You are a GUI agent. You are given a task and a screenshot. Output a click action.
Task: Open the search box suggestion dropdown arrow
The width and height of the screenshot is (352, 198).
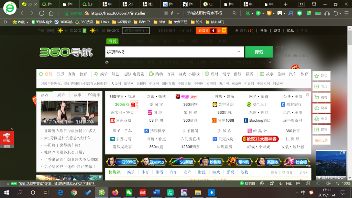click(239, 52)
